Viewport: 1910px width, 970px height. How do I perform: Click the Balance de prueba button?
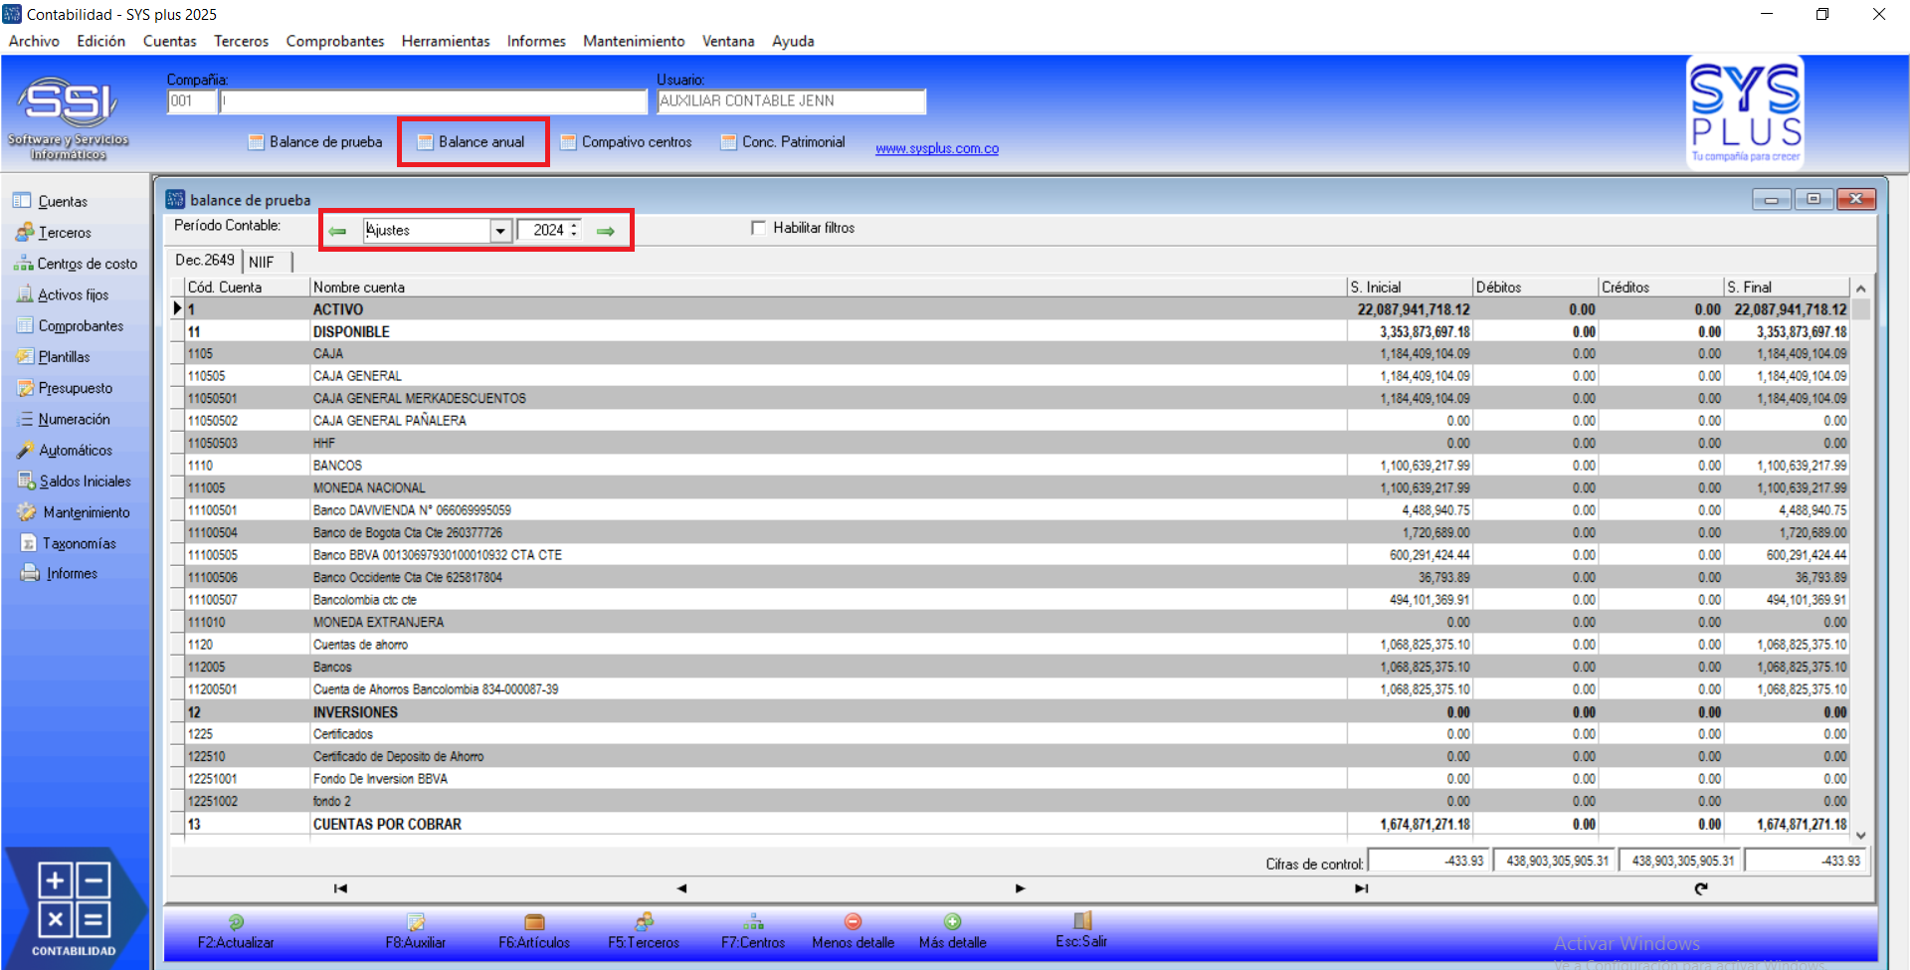tap(316, 142)
